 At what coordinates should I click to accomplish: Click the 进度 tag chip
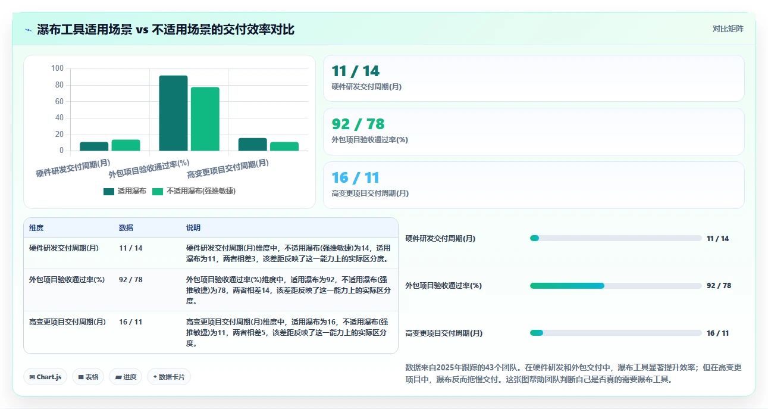tap(126, 377)
